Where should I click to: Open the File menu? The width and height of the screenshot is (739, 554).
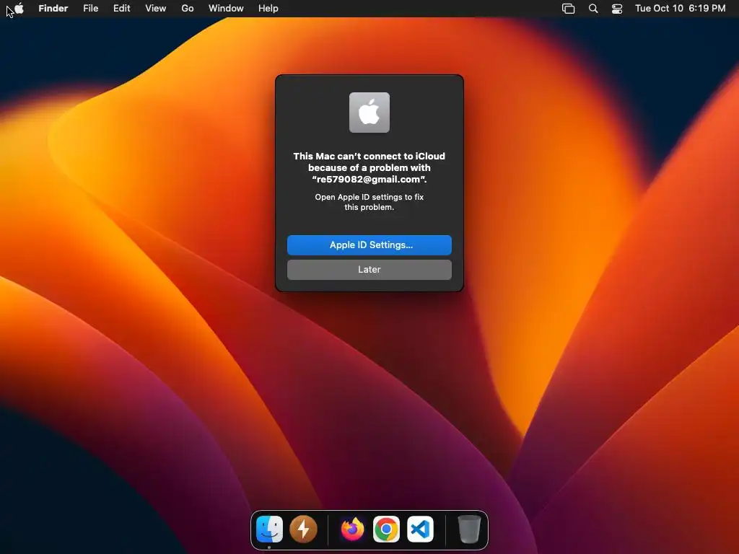(x=90, y=8)
